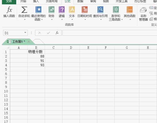Viewport: 157px width, 123px height.
Task: Expand the More Functions dropdown arrow
Action: click(x=130, y=20)
